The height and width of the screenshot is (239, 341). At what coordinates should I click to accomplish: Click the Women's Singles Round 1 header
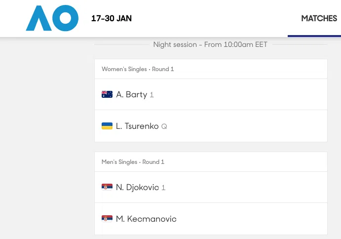click(138, 69)
